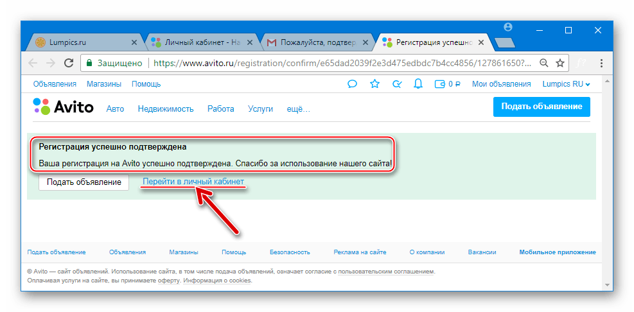
Task: Open footer О компании link
Action: tap(427, 252)
